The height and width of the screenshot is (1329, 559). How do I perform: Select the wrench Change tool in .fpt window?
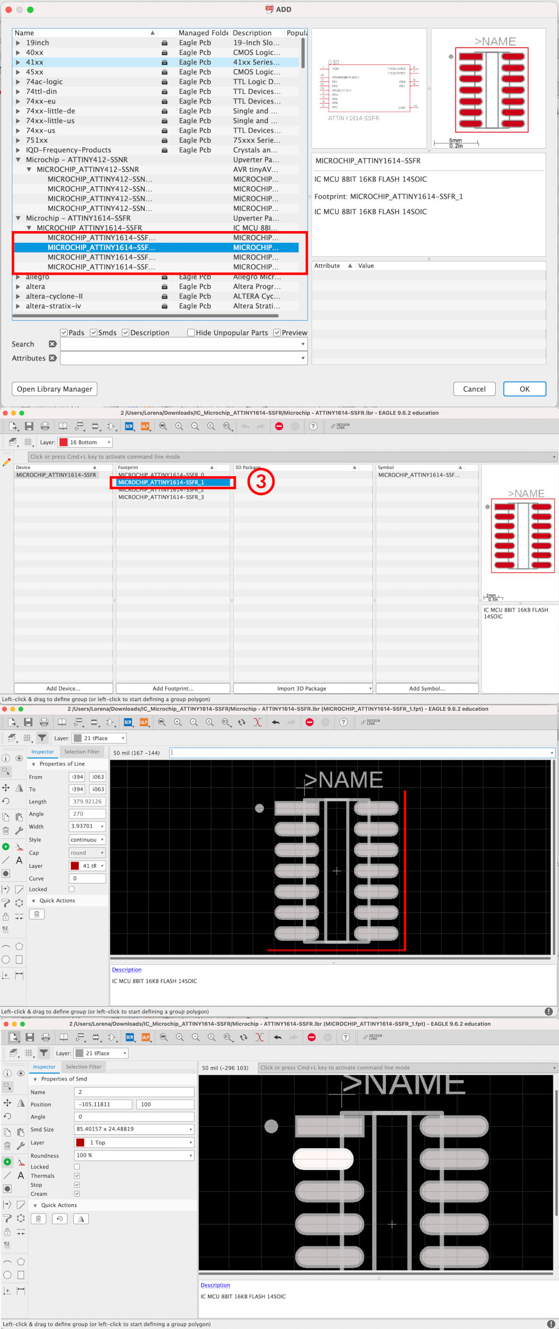point(21,1146)
